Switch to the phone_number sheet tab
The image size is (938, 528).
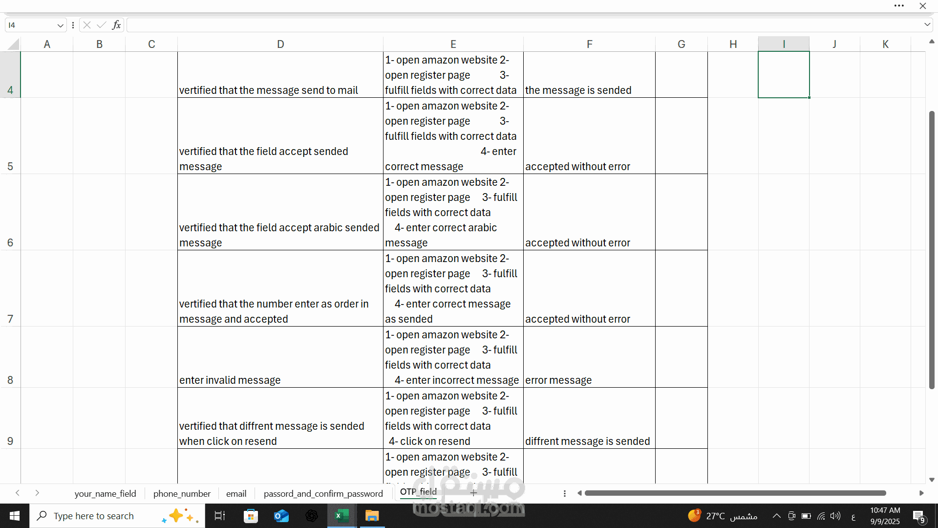[182, 494]
